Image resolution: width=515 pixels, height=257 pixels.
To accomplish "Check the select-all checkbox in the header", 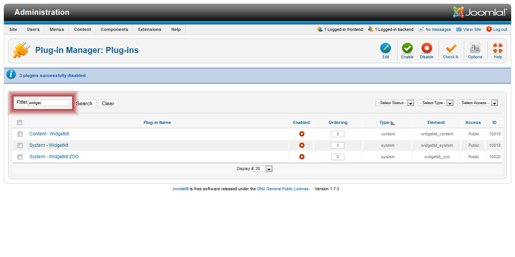I will [x=20, y=123].
